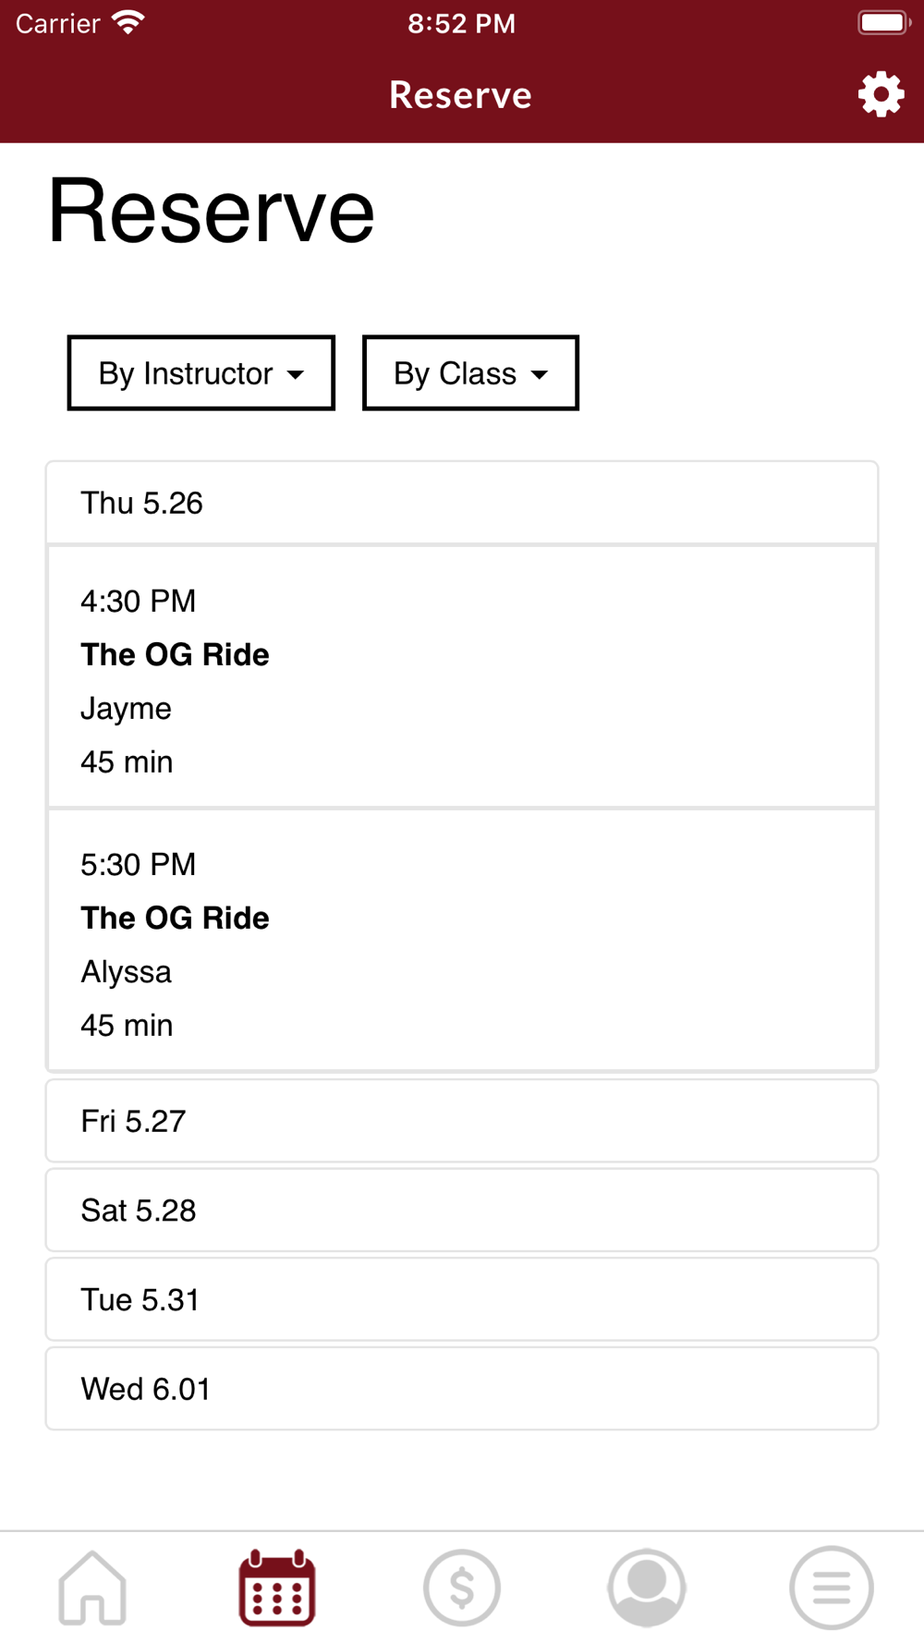Expand the Sat 5.28 date section
This screenshot has height=1643, width=924.
tap(462, 1211)
